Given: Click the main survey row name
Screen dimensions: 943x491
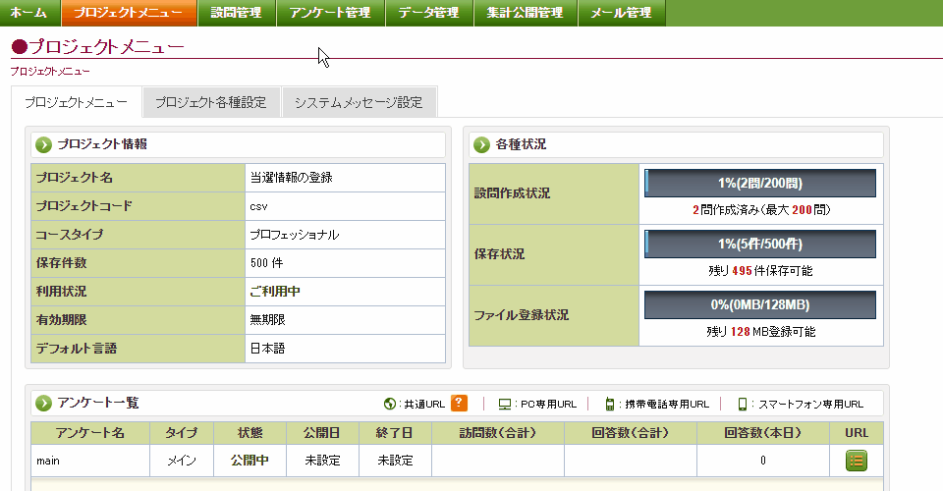Looking at the screenshot, I should tap(49, 460).
